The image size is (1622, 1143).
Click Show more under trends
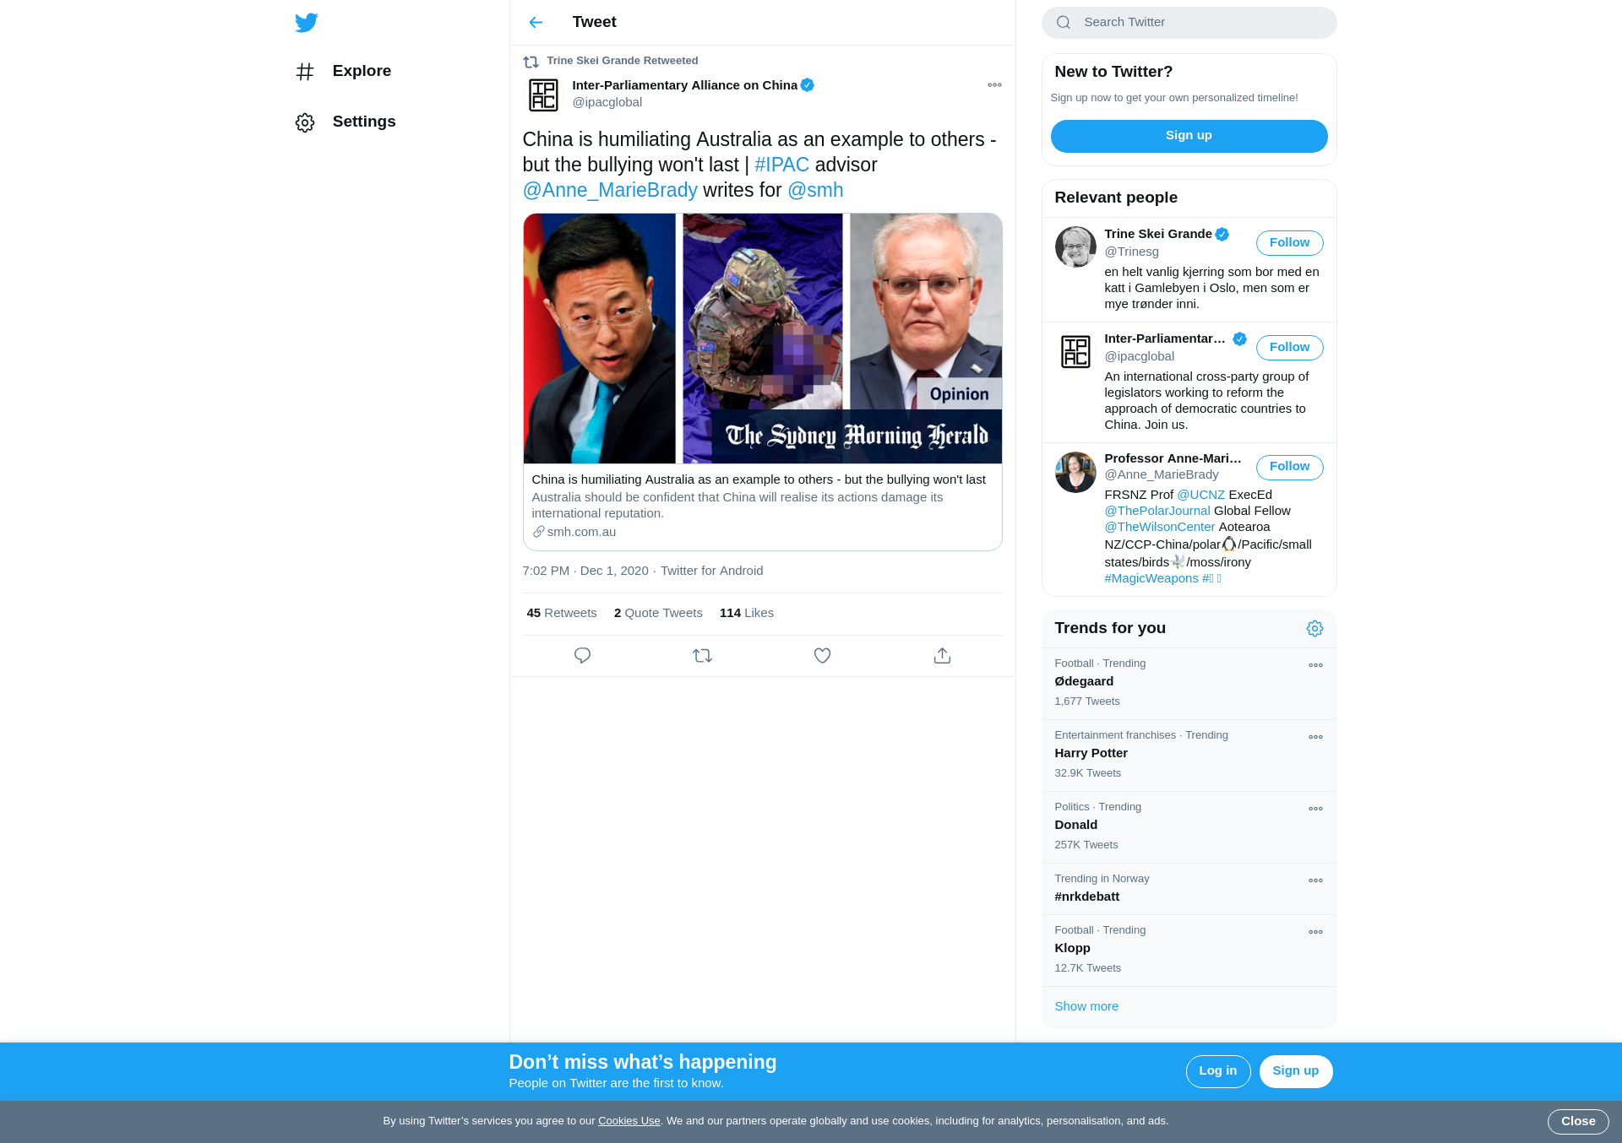tap(1086, 1006)
